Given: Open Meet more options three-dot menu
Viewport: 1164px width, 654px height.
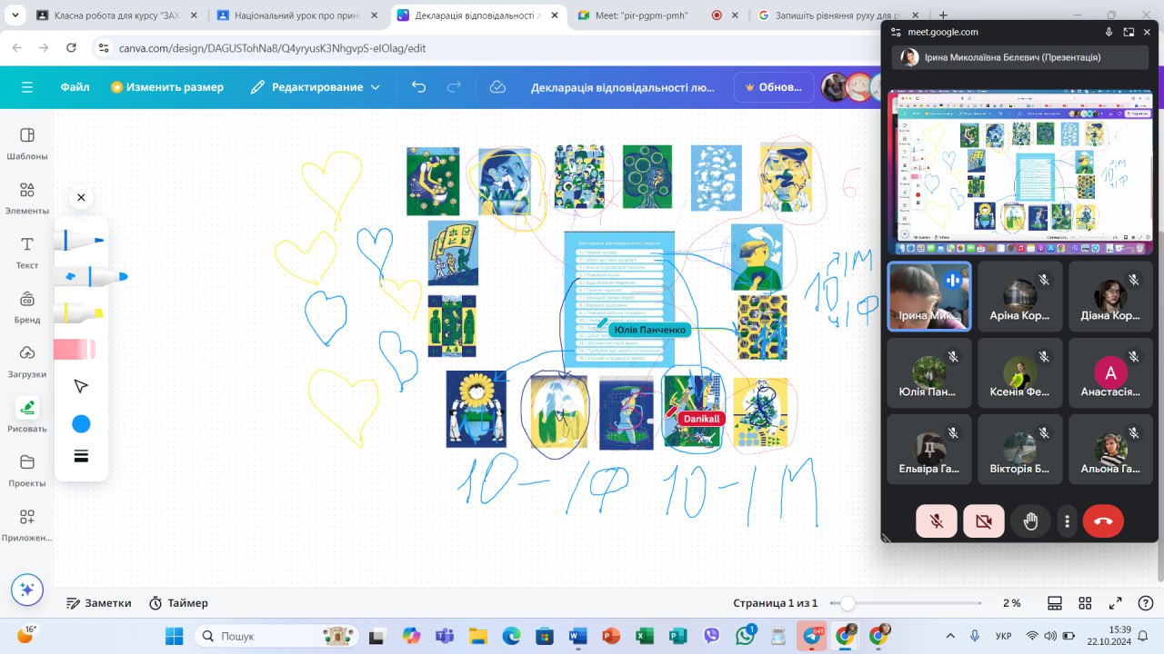Looking at the screenshot, I should (x=1068, y=521).
